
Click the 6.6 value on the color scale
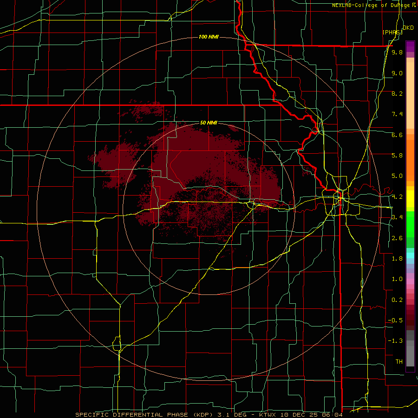(397, 135)
